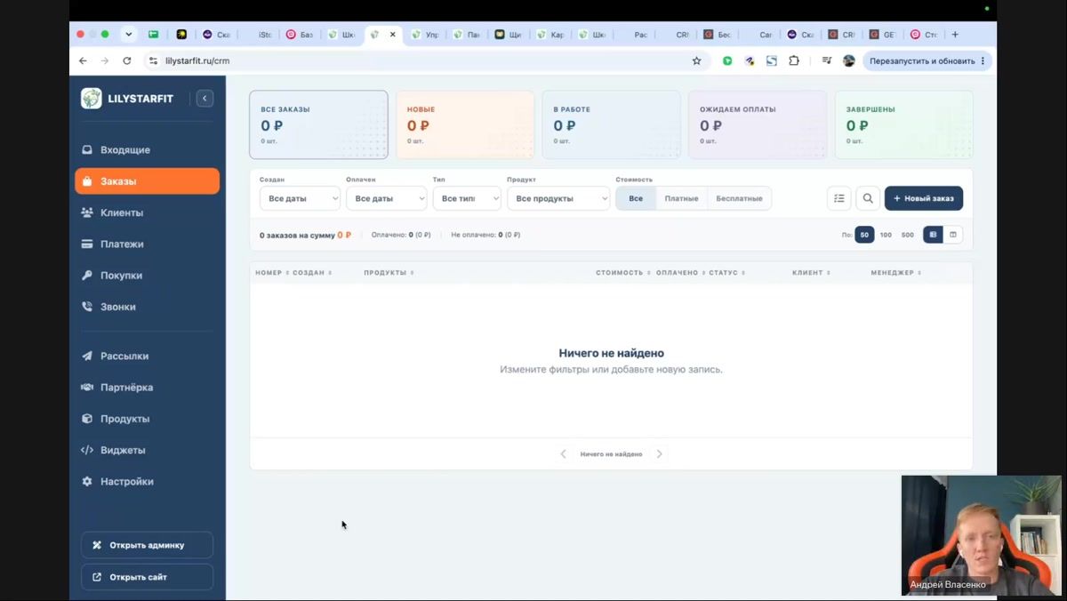Sort by the Менеджер column
This screenshot has height=601, width=1067.
coord(895,273)
